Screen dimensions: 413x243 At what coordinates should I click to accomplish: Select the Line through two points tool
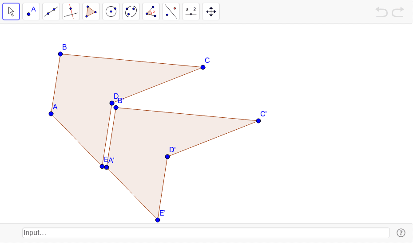point(51,12)
